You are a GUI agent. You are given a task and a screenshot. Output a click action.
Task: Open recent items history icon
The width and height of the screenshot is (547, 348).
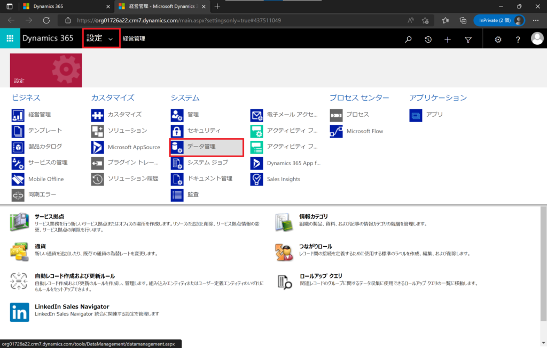point(428,39)
